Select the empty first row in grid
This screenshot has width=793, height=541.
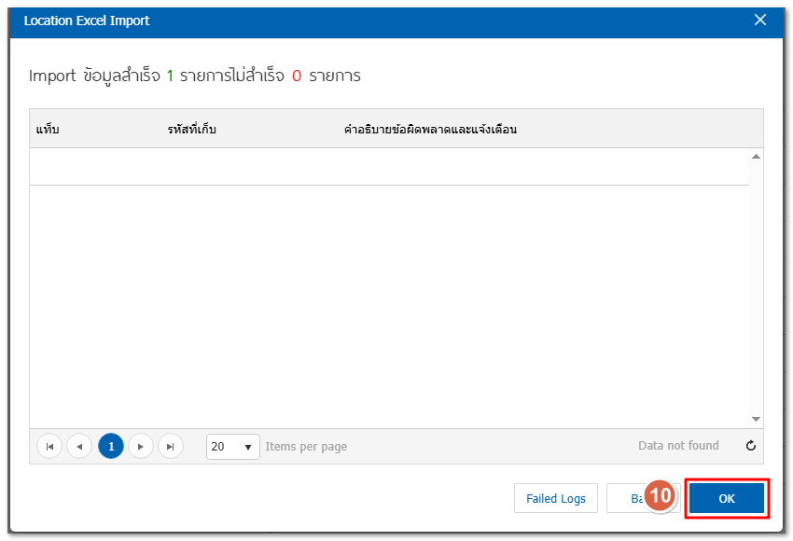tap(389, 167)
